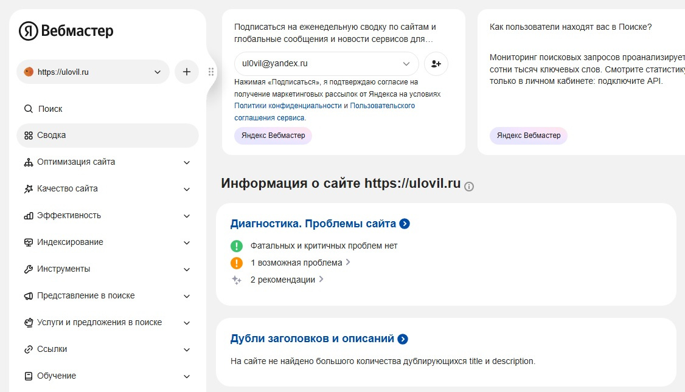Click Как пользователи находят вас в Поиске?
685x392 pixels.
click(x=571, y=27)
